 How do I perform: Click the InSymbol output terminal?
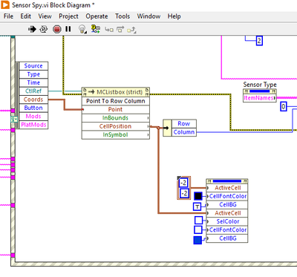(116, 134)
